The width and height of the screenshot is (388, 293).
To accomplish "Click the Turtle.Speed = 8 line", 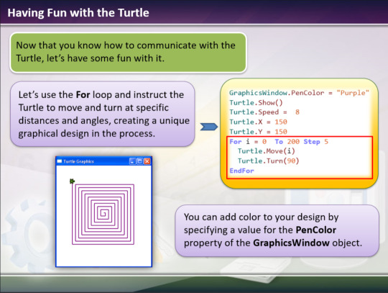I will [x=264, y=112].
